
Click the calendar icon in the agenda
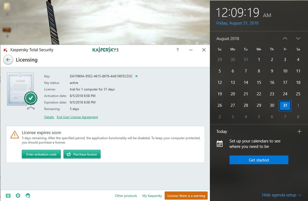220,144
